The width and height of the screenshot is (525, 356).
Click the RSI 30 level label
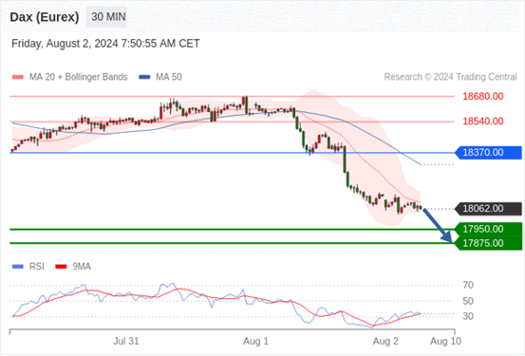(x=468, y=316)
